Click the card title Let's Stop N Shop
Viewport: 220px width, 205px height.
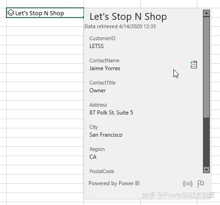click(x=128, y=17)
